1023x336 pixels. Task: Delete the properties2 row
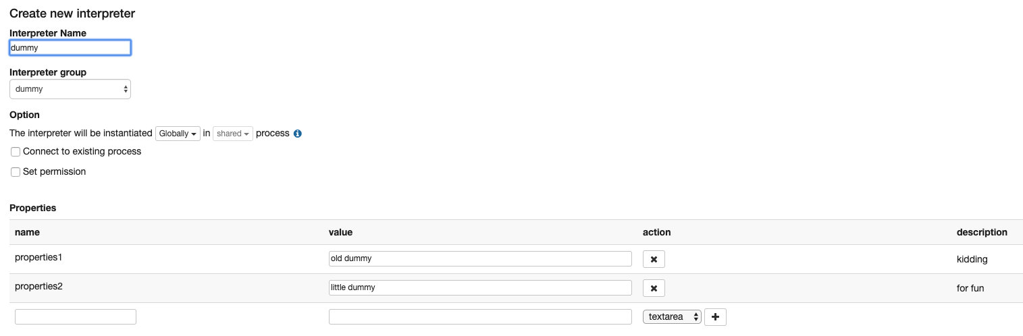click(x=654, y=288)
